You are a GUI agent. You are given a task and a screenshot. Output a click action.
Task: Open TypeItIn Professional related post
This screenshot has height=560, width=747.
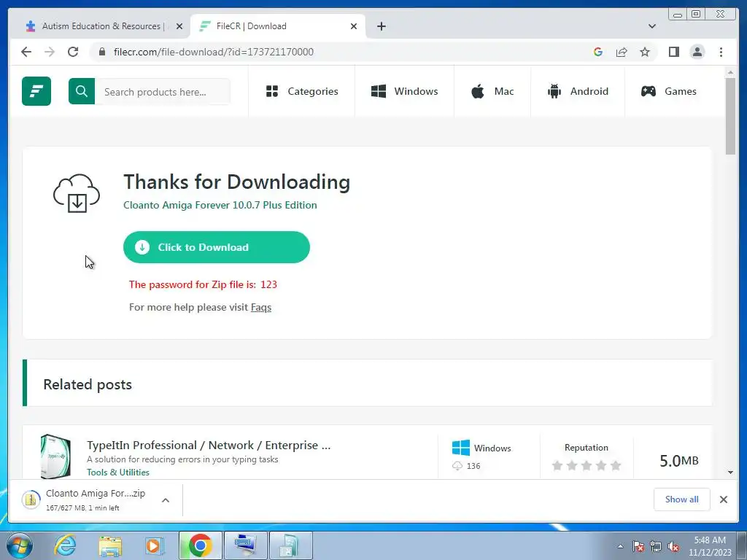click(x=209, y=446)
